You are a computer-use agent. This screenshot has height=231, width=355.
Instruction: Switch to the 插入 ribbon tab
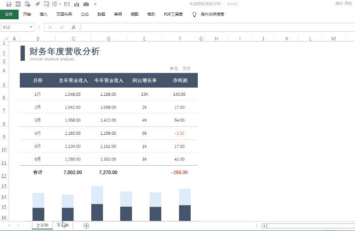44,15
